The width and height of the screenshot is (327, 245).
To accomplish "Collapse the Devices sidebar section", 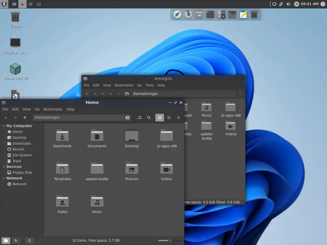I will tap(4, 167).
